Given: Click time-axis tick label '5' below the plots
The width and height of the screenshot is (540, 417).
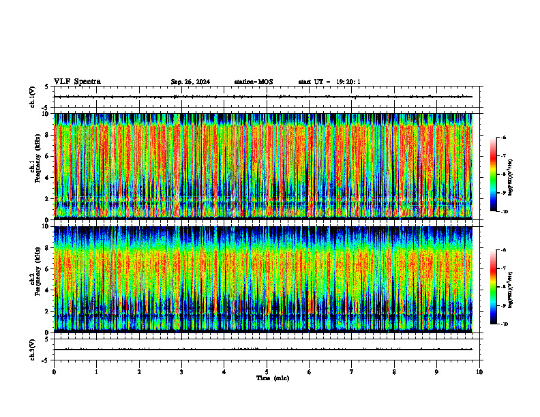Looking at the screenshot, I should pos(267,372).
